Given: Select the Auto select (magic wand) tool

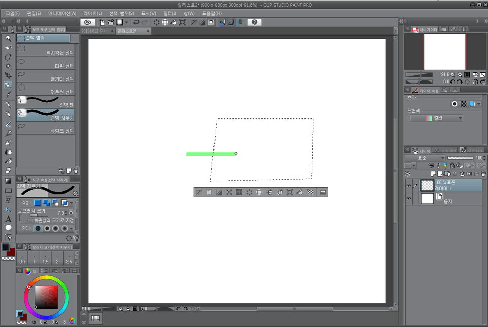Looking at the screenshot, I should click(8, 66).
